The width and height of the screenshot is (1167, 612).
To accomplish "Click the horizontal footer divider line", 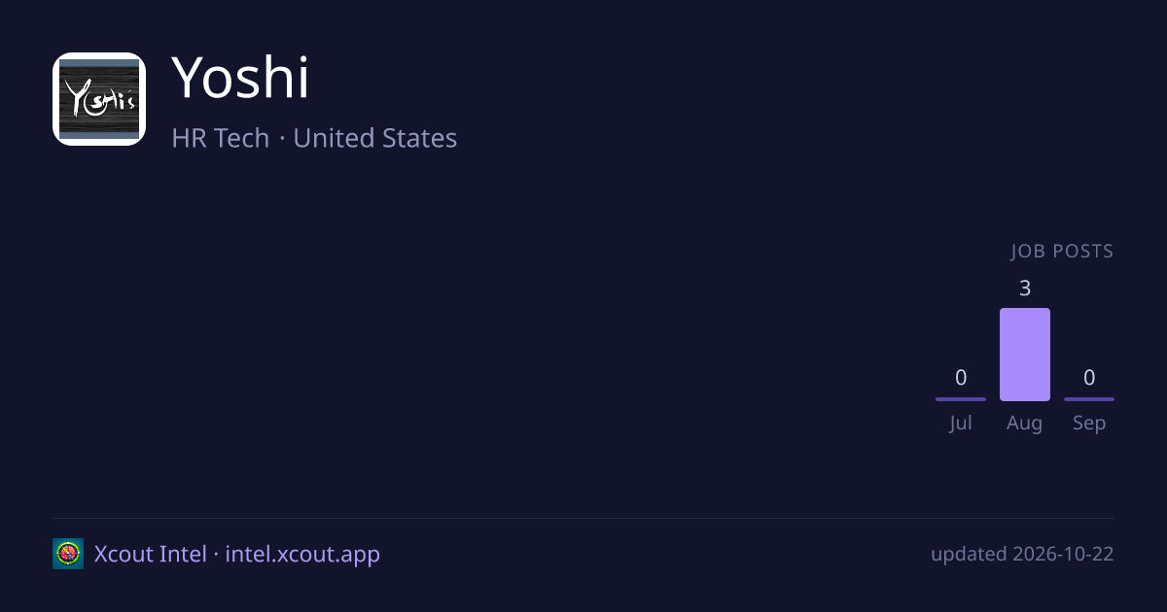I will pyautogui.click(x=583, y=519).
